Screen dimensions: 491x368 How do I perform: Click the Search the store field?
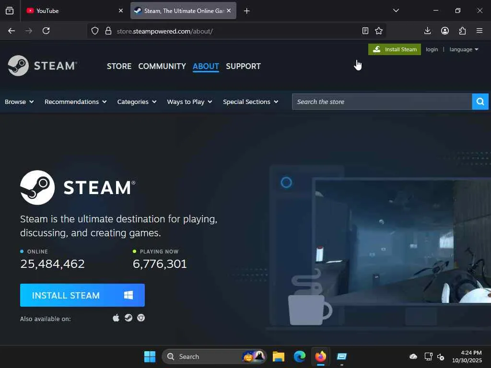382,102
